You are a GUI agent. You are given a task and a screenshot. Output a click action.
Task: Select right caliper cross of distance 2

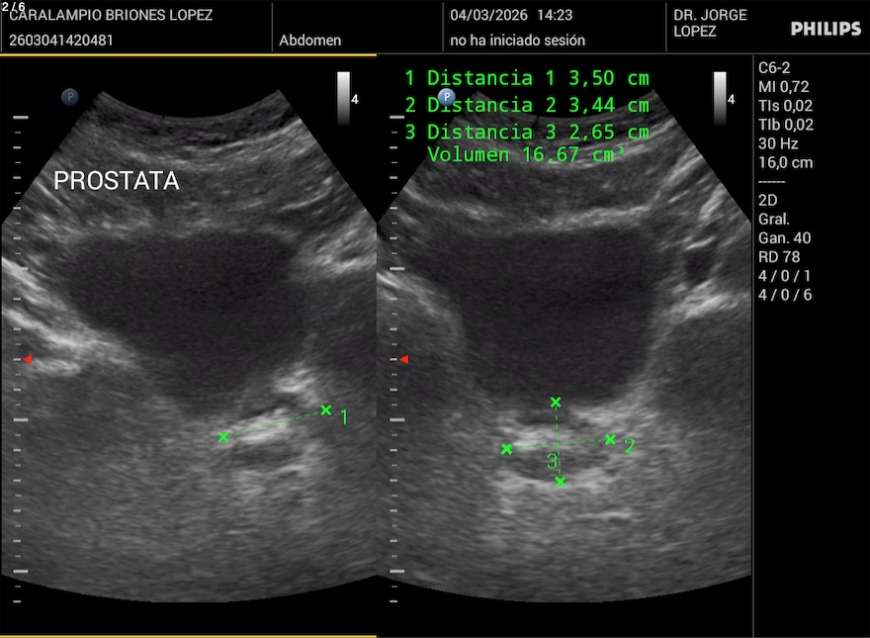(610, 439)
